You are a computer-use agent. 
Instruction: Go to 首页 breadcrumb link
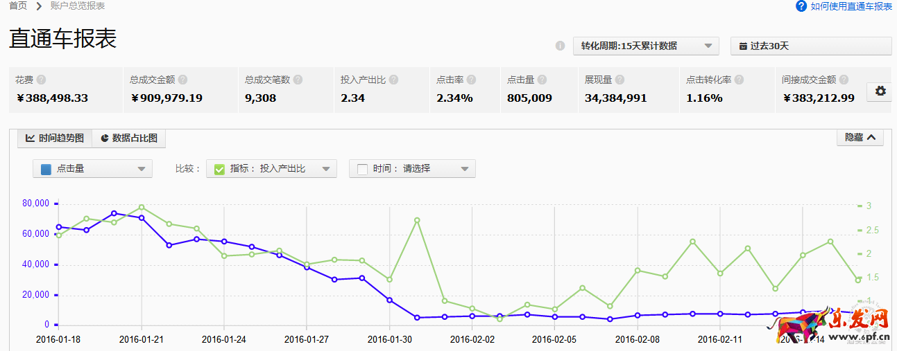[18, 6]
